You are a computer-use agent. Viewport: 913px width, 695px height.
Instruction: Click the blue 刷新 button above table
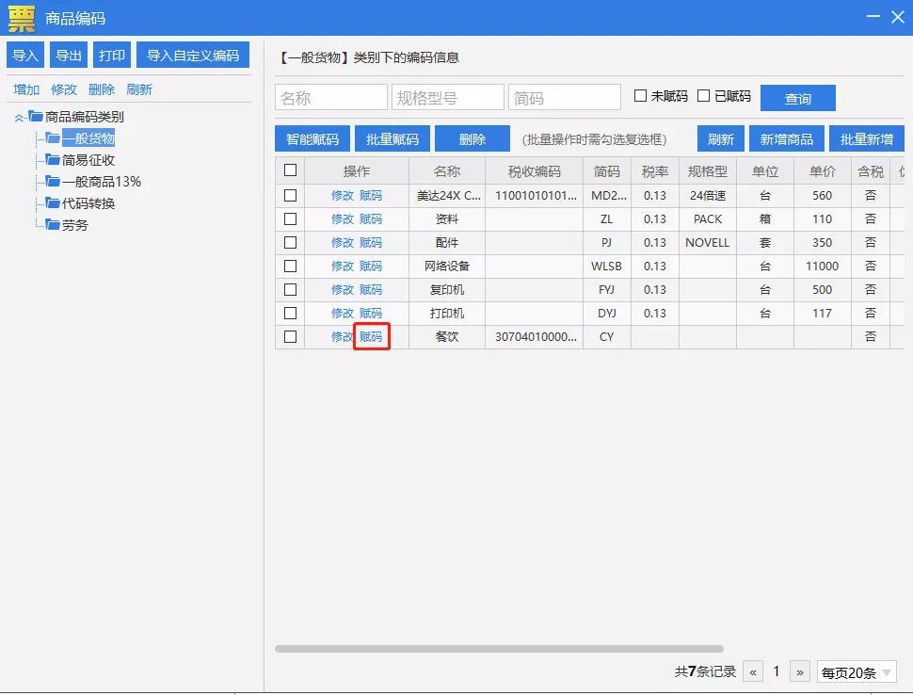click(721, 139)
